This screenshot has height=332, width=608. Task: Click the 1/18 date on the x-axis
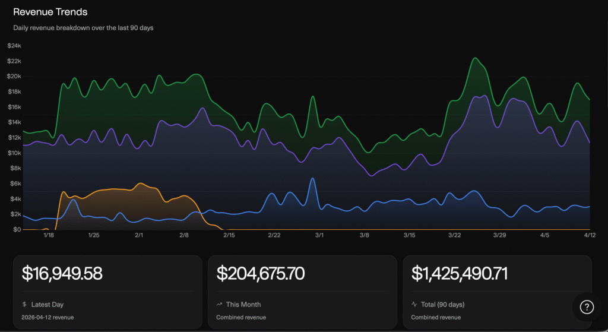[49, 235]
